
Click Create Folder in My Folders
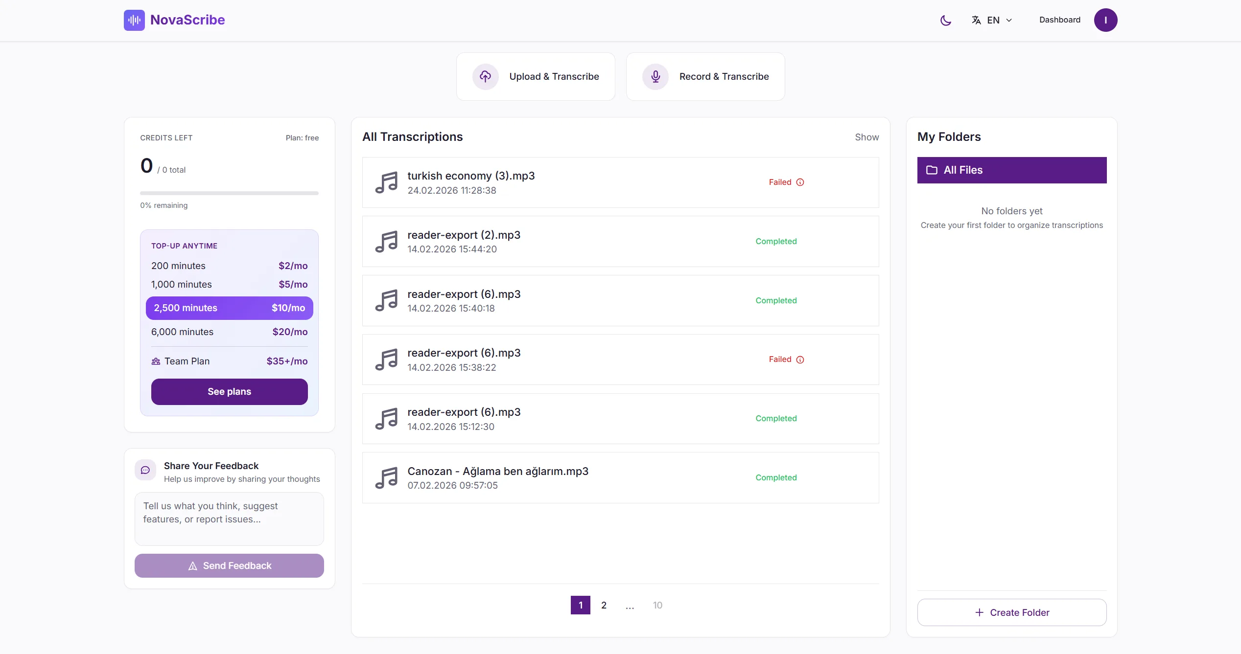(1011, 612)
